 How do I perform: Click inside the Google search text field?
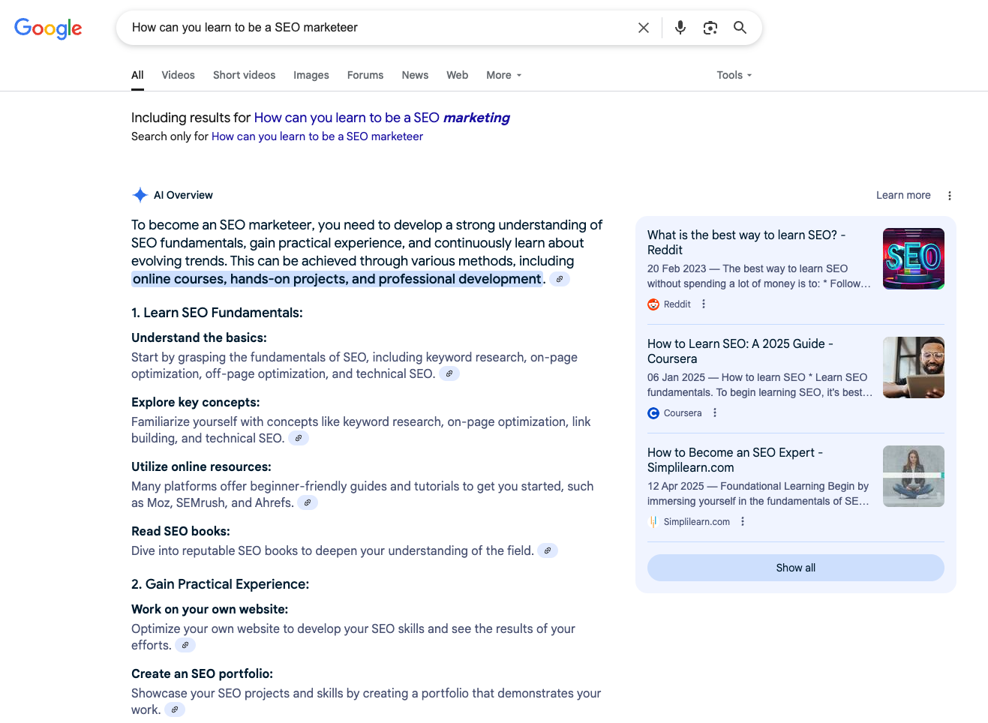375,28
